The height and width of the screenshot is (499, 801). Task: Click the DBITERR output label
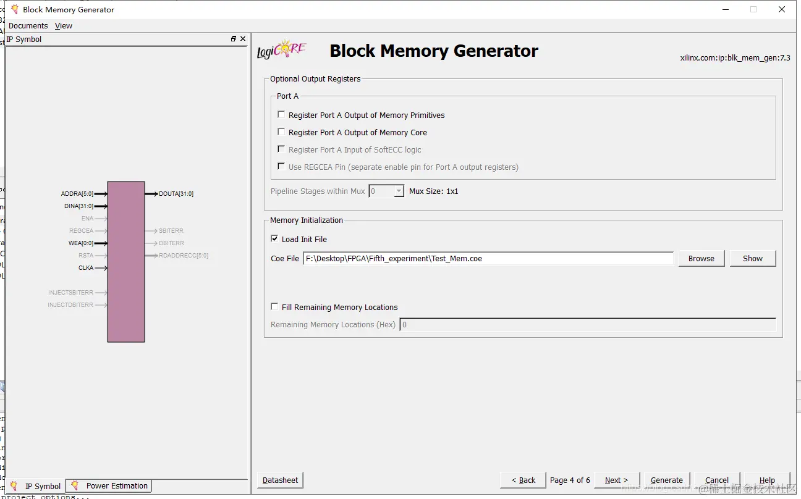[171, 243]
